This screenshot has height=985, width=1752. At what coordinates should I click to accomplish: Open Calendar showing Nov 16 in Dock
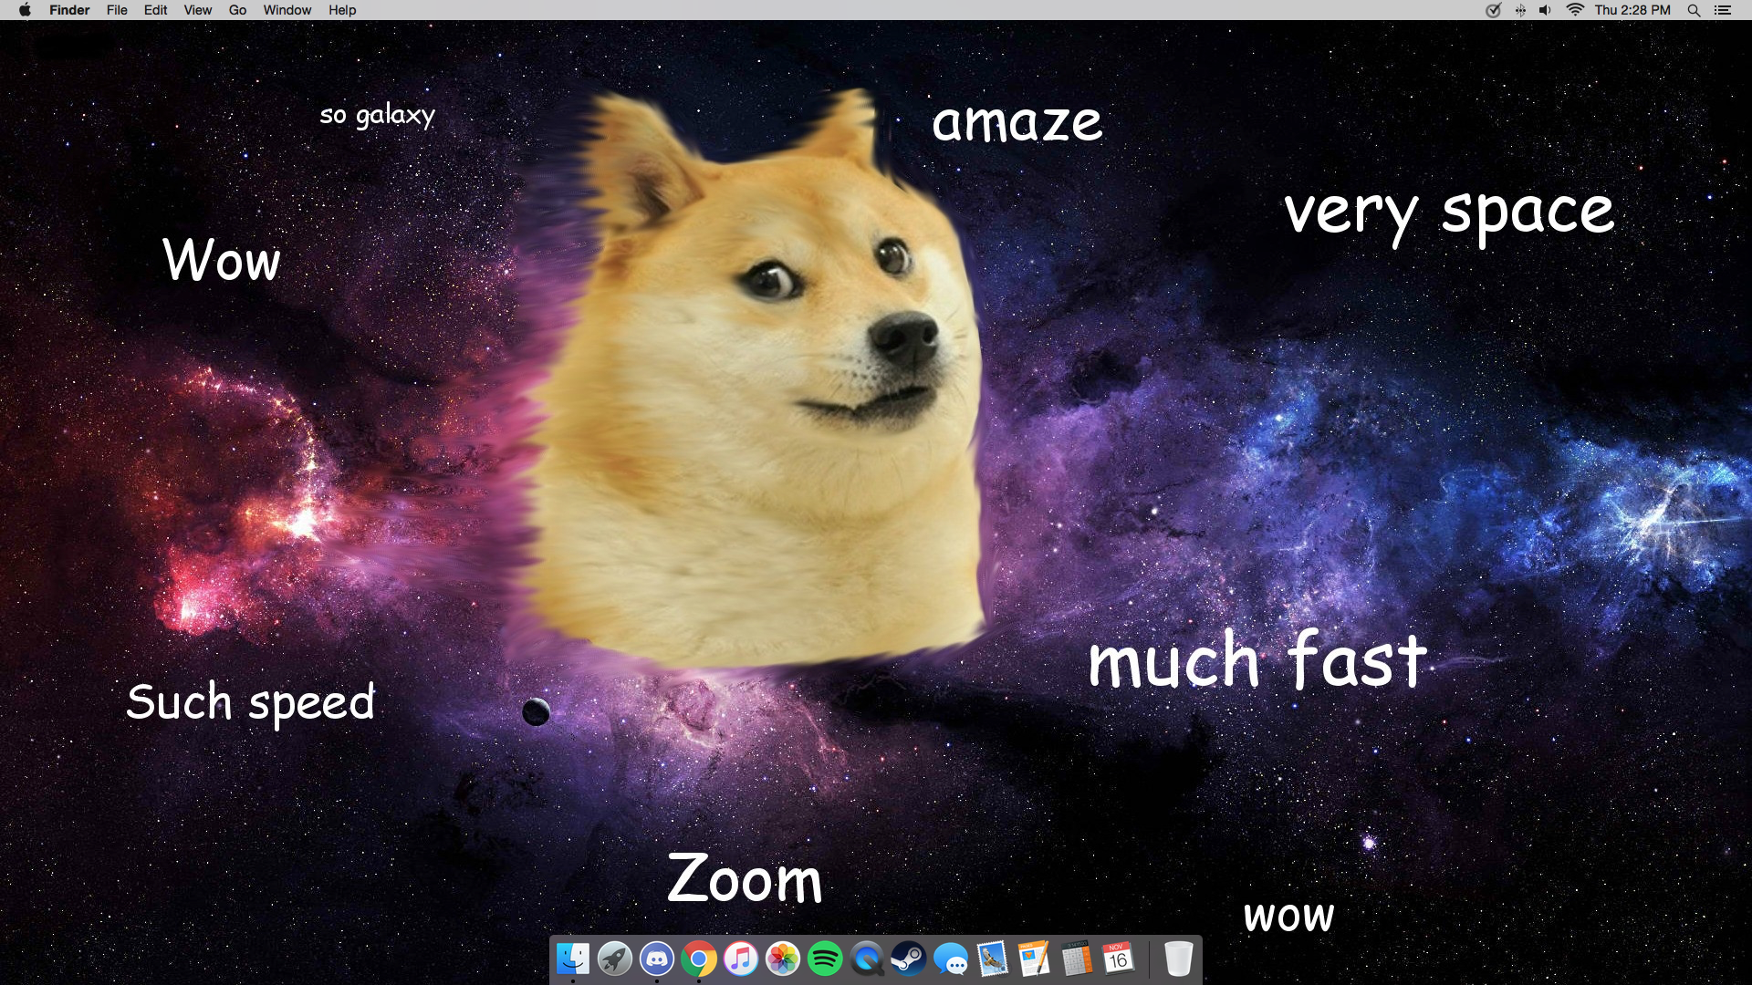[x=1119, y=959]
